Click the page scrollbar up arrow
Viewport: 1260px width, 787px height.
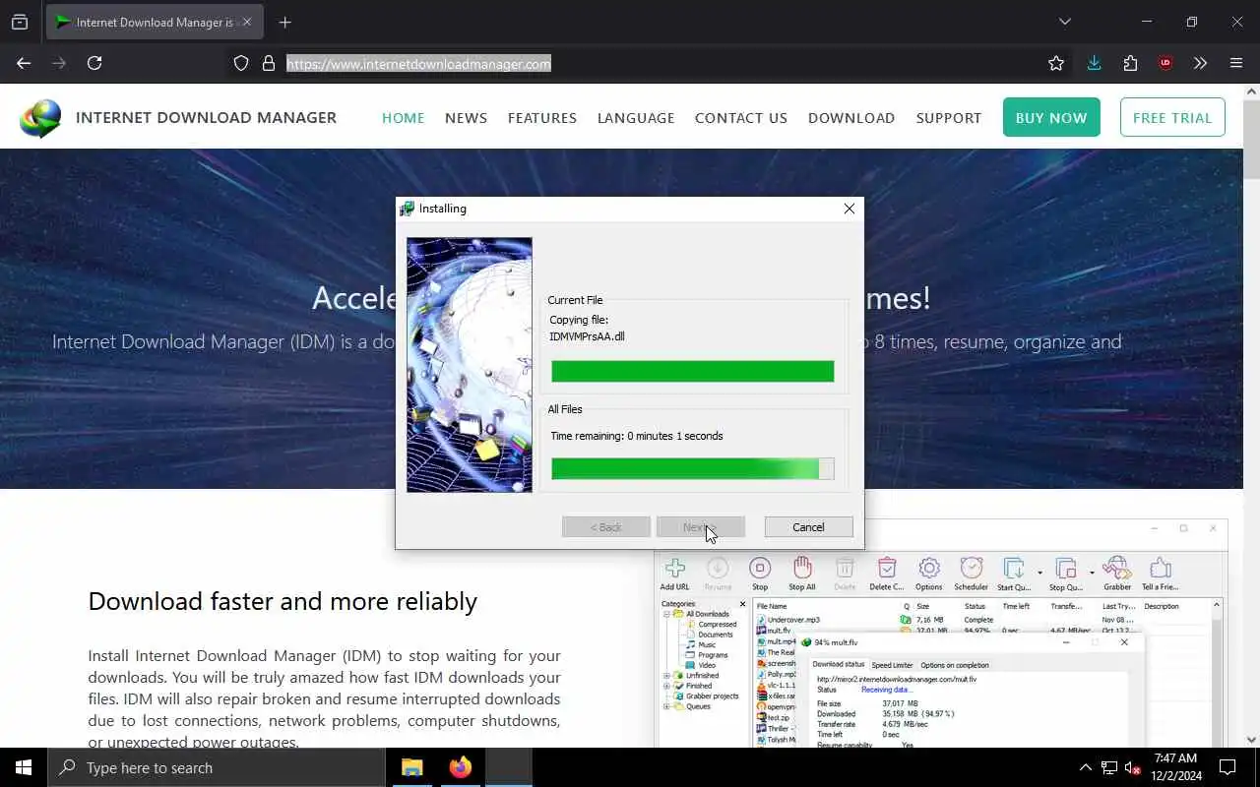[x=1252, y=91]
